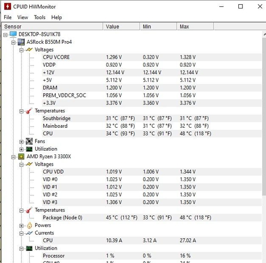Select the CPU VCORE row

coord(152,57)
